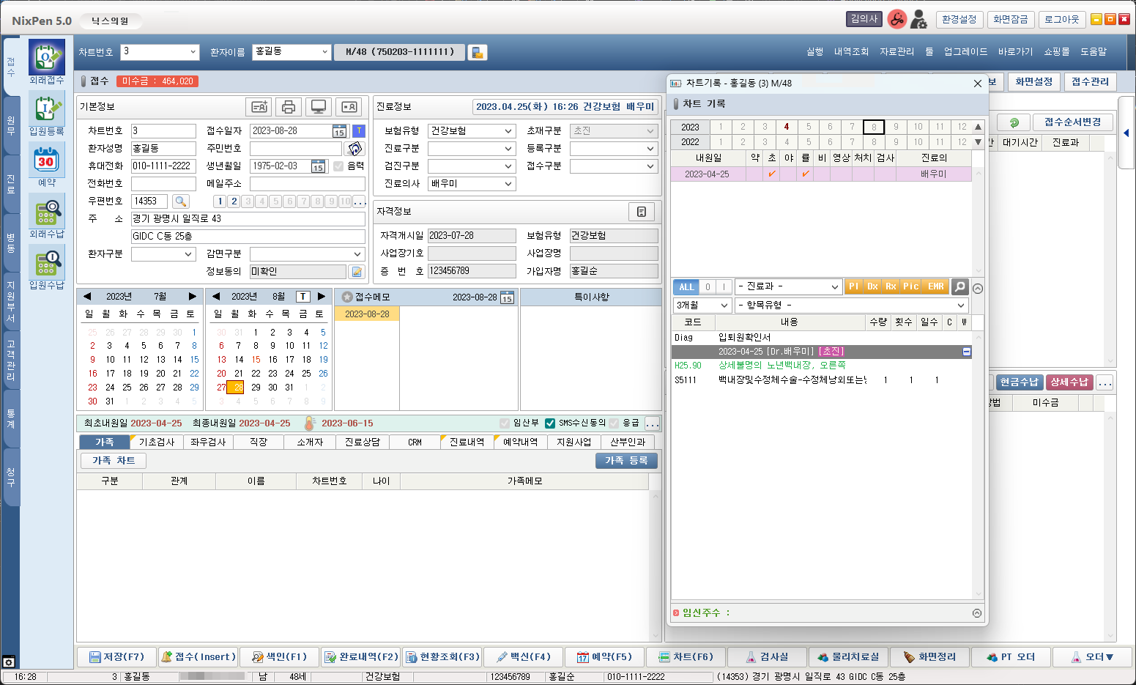Open the 외래수납 sidebar icon

(x=46, y=211)
